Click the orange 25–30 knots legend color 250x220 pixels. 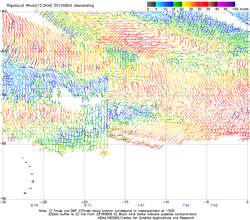195,4
